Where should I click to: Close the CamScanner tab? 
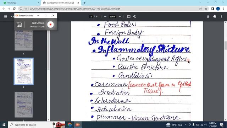78,3
